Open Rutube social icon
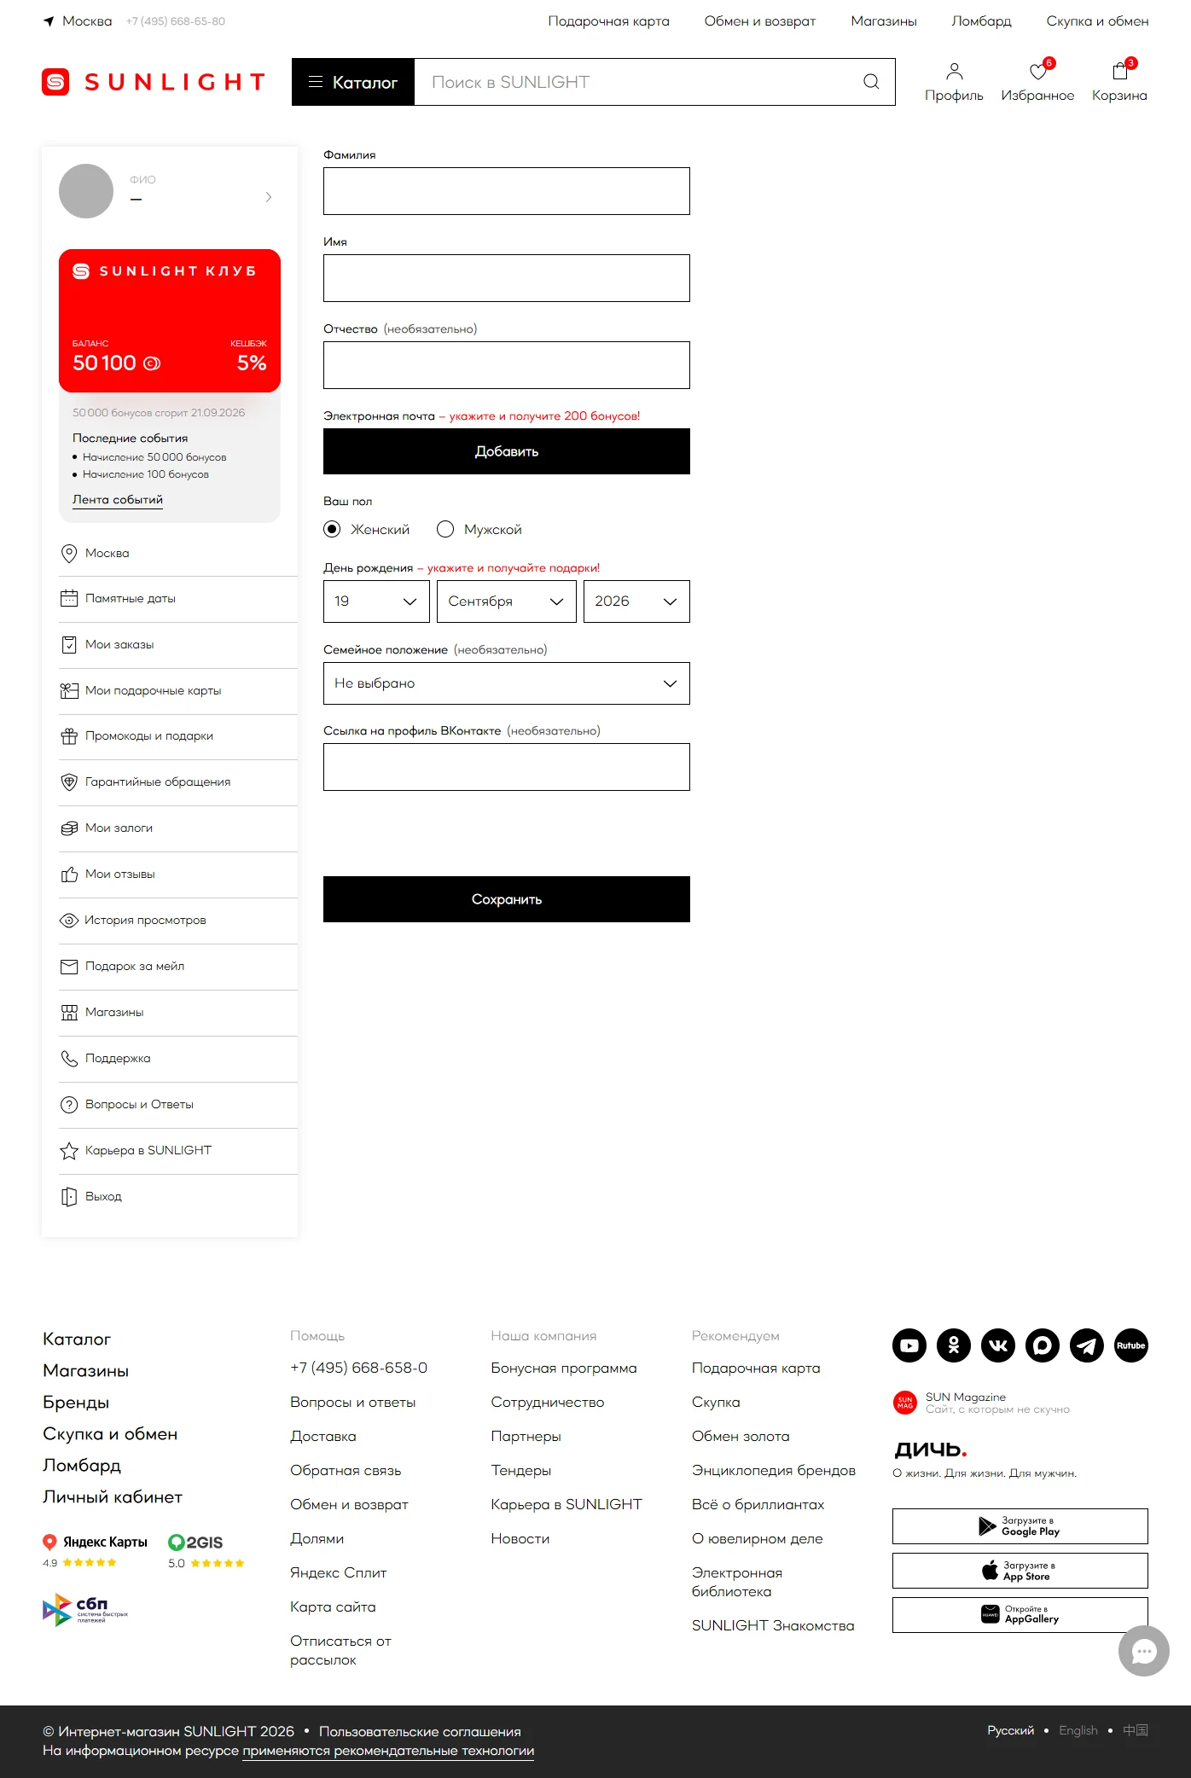 1131,1345
